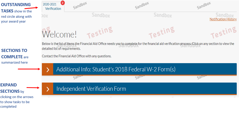This screenshot has height=113, width=239.
Task: Click the Independent Verification Form section title
Action: 91,89
